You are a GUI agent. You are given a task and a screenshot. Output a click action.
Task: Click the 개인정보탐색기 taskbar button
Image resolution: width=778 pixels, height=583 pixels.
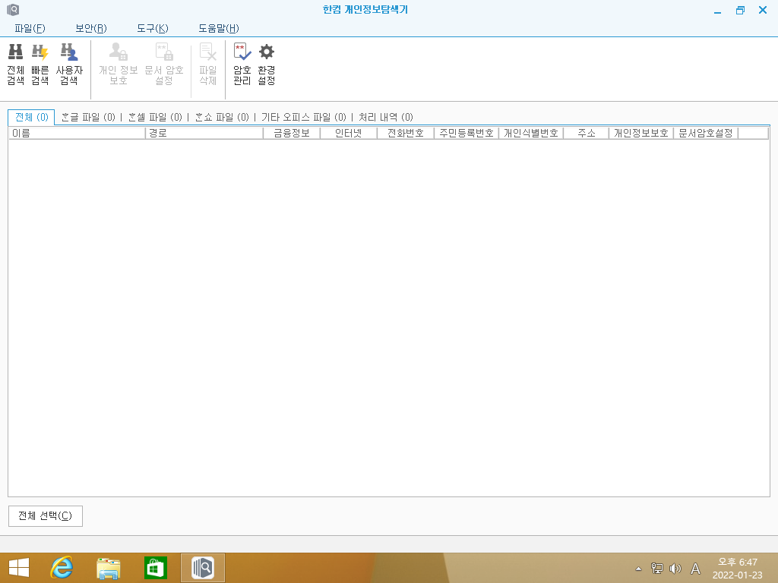[x=203, y=568]
